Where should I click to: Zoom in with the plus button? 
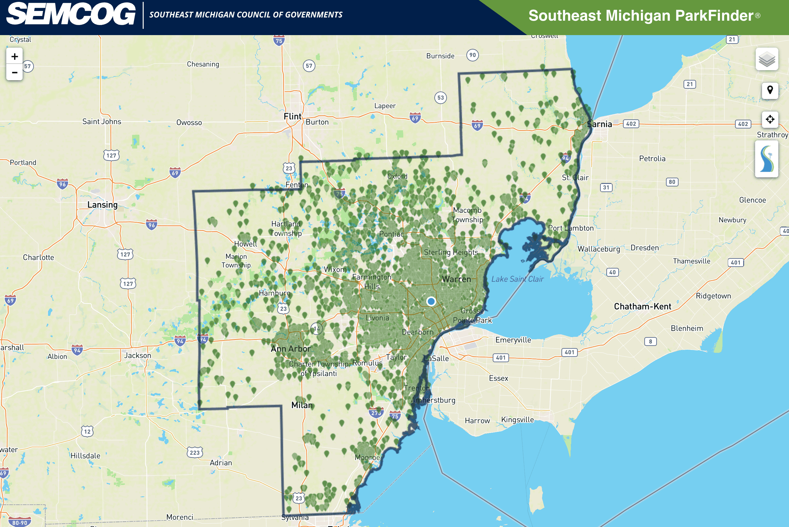tap(14, 56)
